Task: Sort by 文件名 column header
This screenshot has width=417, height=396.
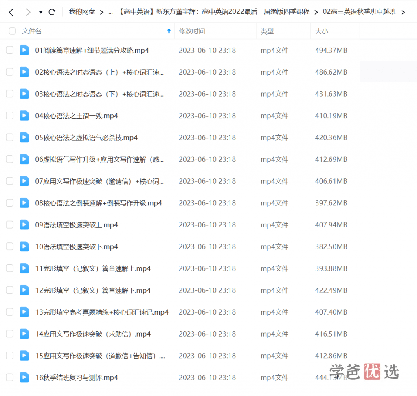Action: [32, 31]
